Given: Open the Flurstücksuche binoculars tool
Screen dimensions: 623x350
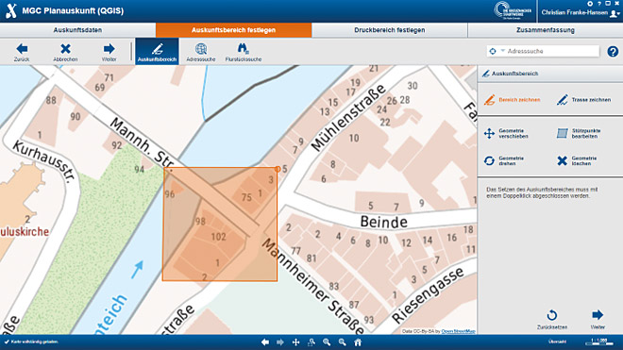Looking at the screenshot, I should (244, 52).
